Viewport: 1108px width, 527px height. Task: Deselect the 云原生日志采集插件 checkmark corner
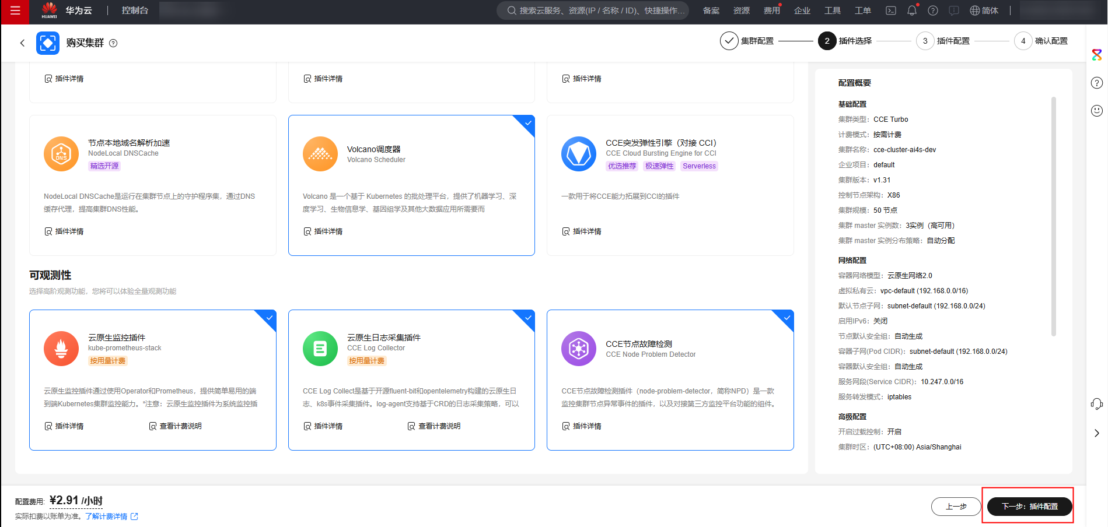(527, 318)
